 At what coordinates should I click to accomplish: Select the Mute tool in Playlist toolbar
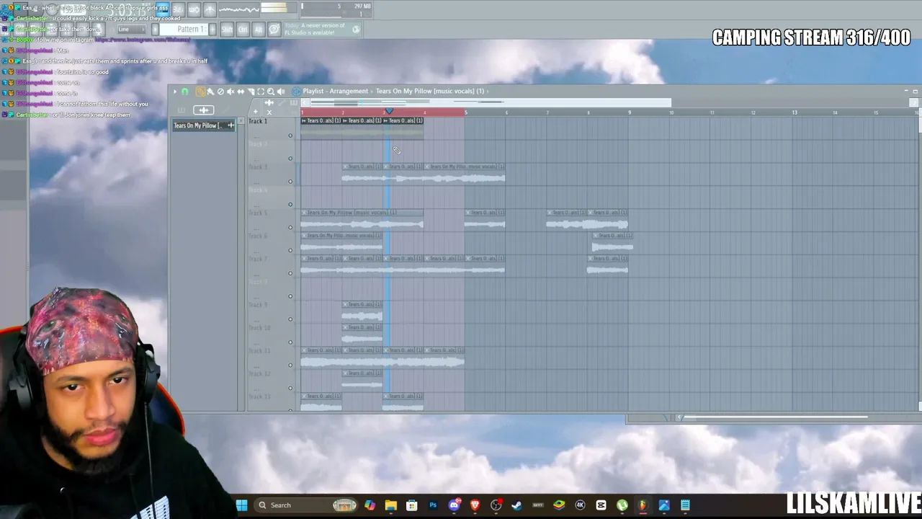coord(230,92)
